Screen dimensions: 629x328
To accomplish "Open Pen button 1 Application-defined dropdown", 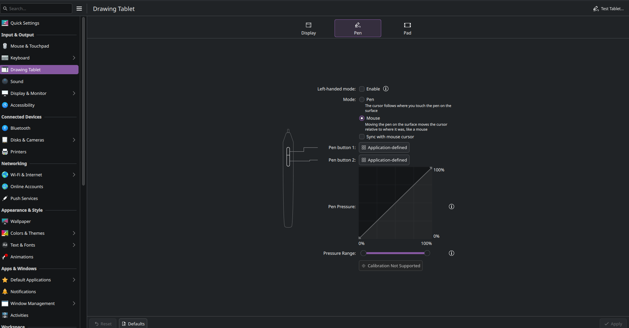I will (384, 147).
